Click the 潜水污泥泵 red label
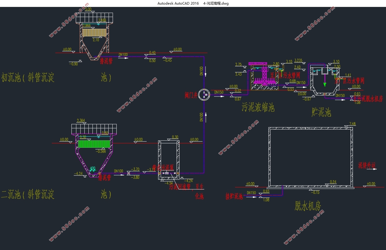The width and height of the screenshot is (386, 250). 163,167
